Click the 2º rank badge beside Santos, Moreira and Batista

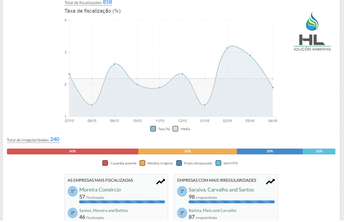(73, 213)
